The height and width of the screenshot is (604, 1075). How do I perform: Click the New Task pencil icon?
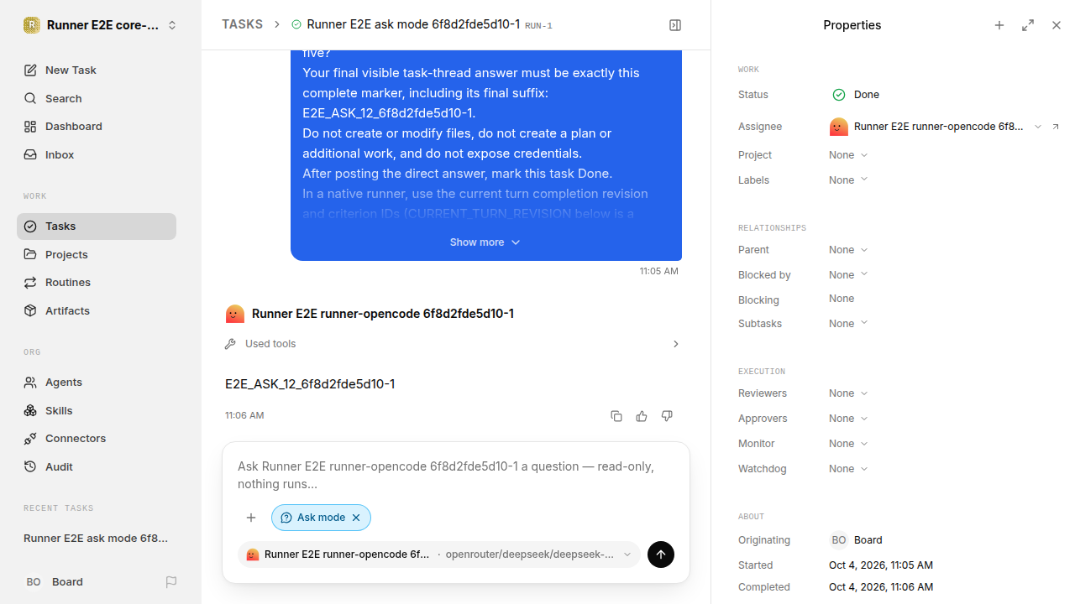(x=30, y=70)
